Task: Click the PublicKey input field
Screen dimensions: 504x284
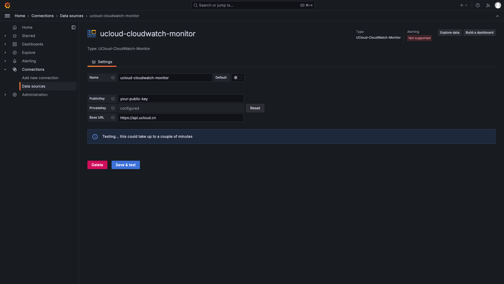Action: point(181,99)
